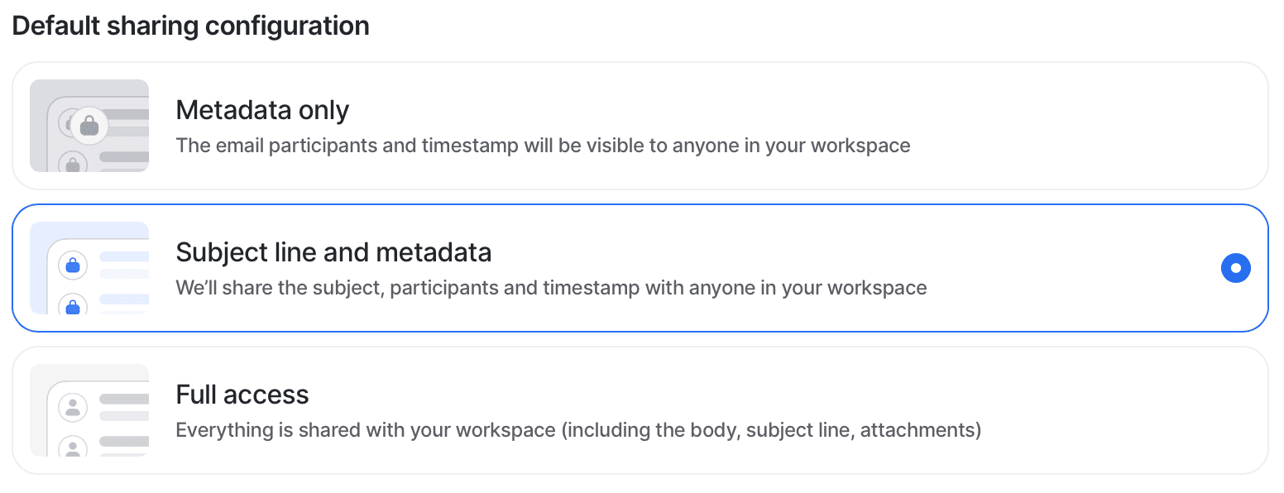The width and height of the screenshot is (1284, 493).
Task: Click the description about email participants and timestamp visibility
Action: click(543, 146)
